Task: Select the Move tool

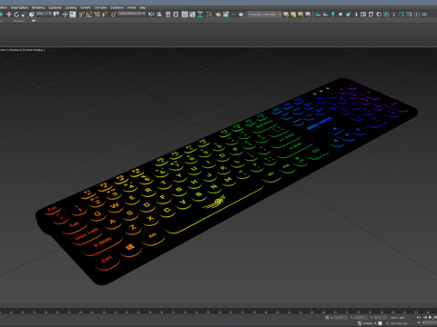Action: point(9,15)
